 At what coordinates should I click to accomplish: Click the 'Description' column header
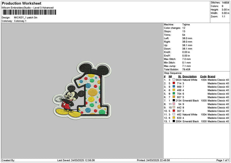[x=189, y=77]
